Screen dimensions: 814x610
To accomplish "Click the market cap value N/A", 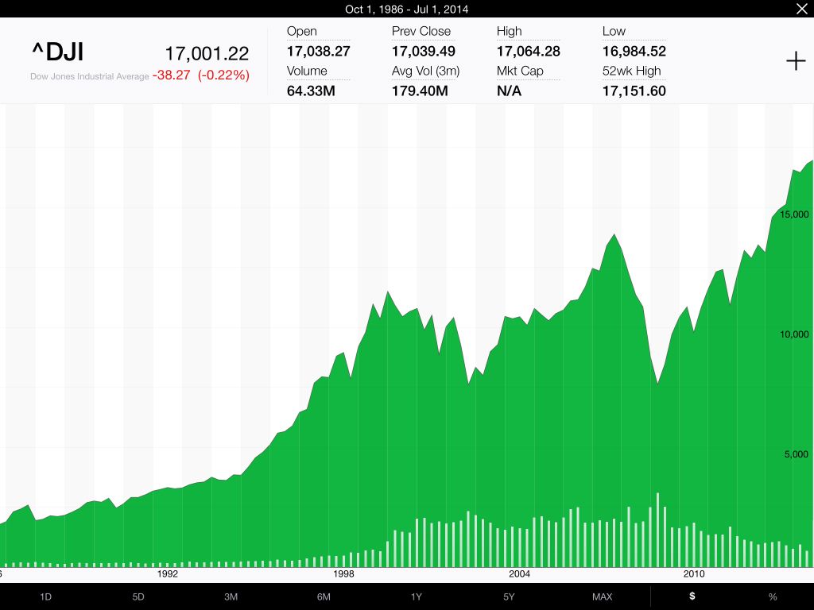I will (509, 91).
